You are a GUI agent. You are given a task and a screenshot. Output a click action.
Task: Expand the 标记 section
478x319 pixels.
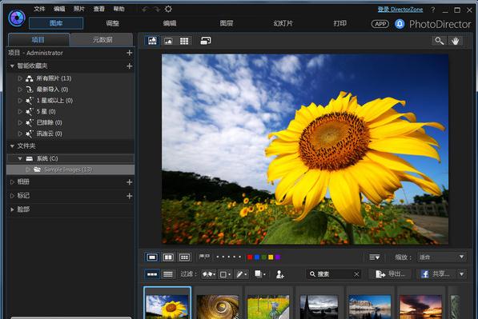click(12, 196)
